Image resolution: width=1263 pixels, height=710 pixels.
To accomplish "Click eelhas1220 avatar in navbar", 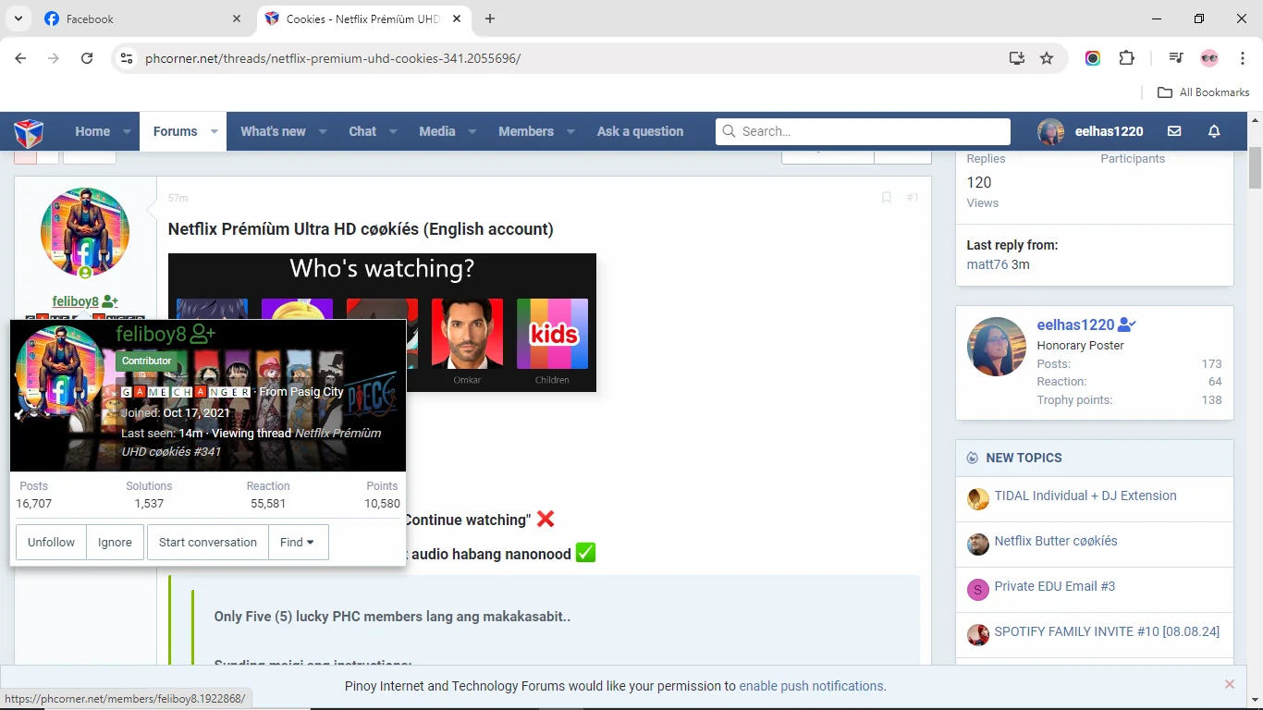I will [1050, 131].
